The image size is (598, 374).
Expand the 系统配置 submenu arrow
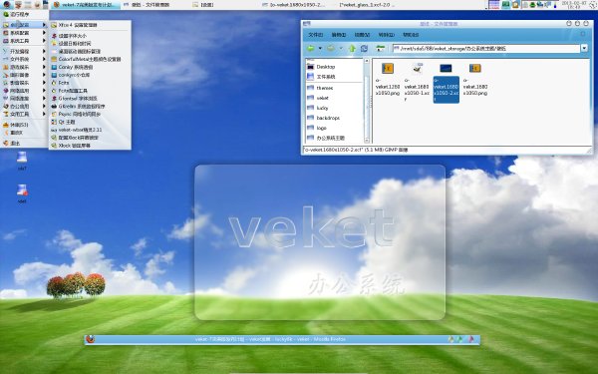(44, 33)
